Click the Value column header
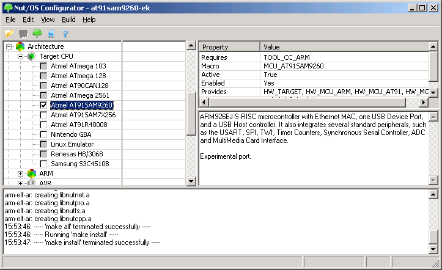This screenshot has height=270, width=442. (x=344, y=47)
